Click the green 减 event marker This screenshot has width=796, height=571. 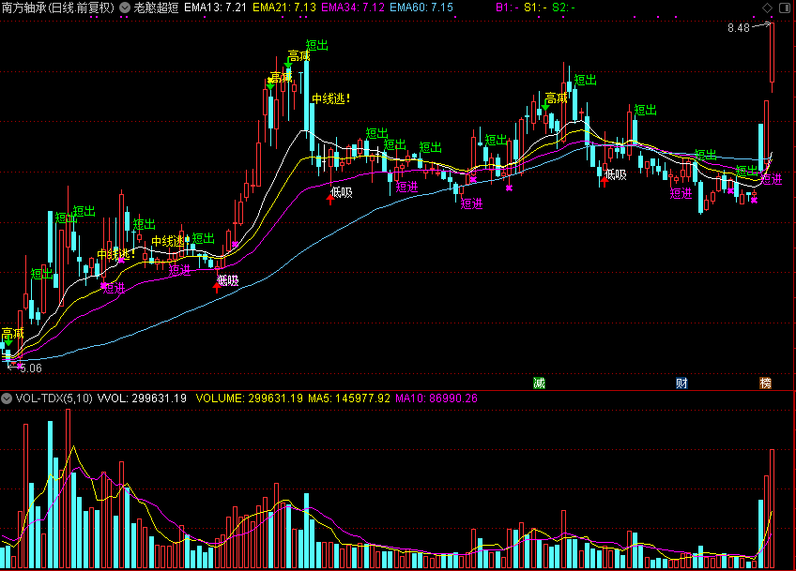click(539, 383)
